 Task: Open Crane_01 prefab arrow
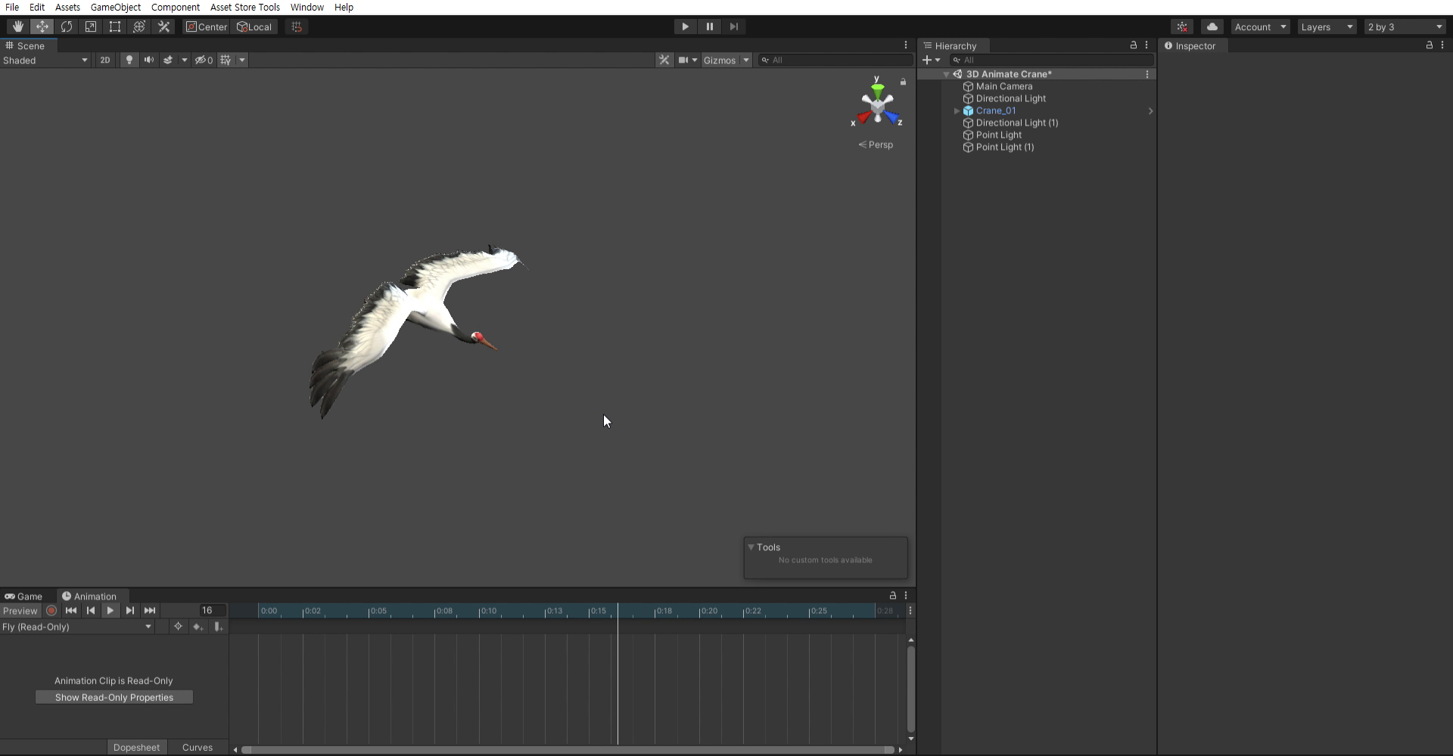point(1150,110)
